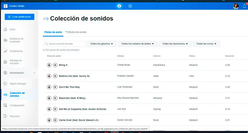Open Biblioteca de contenido in sidebar
This screenshot has height=133, width=248.
click(16, 40)
